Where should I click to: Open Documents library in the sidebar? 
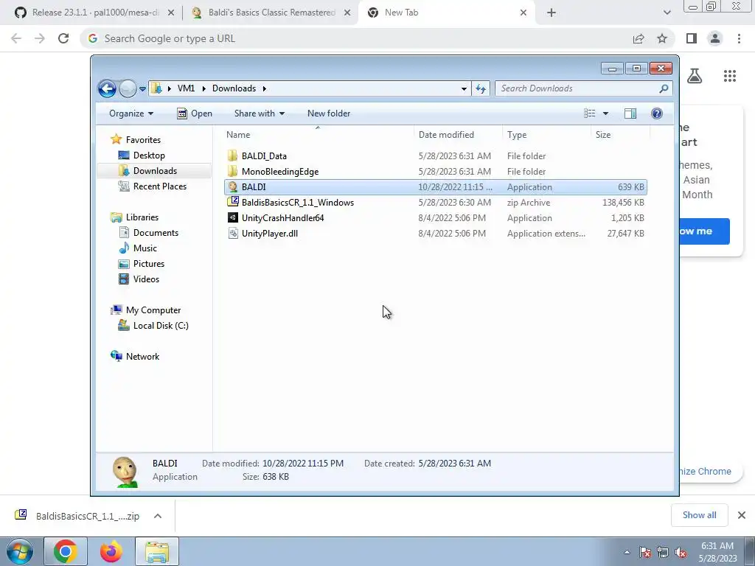tap(156, 232)
